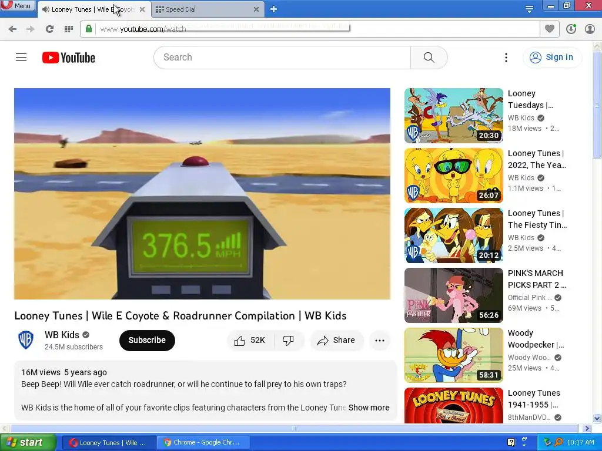Click the vertical scrollbar thumb

click(x=597, y=105)
